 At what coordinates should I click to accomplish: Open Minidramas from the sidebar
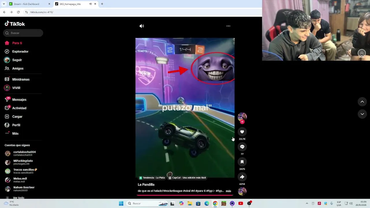[x=17, y=79]
